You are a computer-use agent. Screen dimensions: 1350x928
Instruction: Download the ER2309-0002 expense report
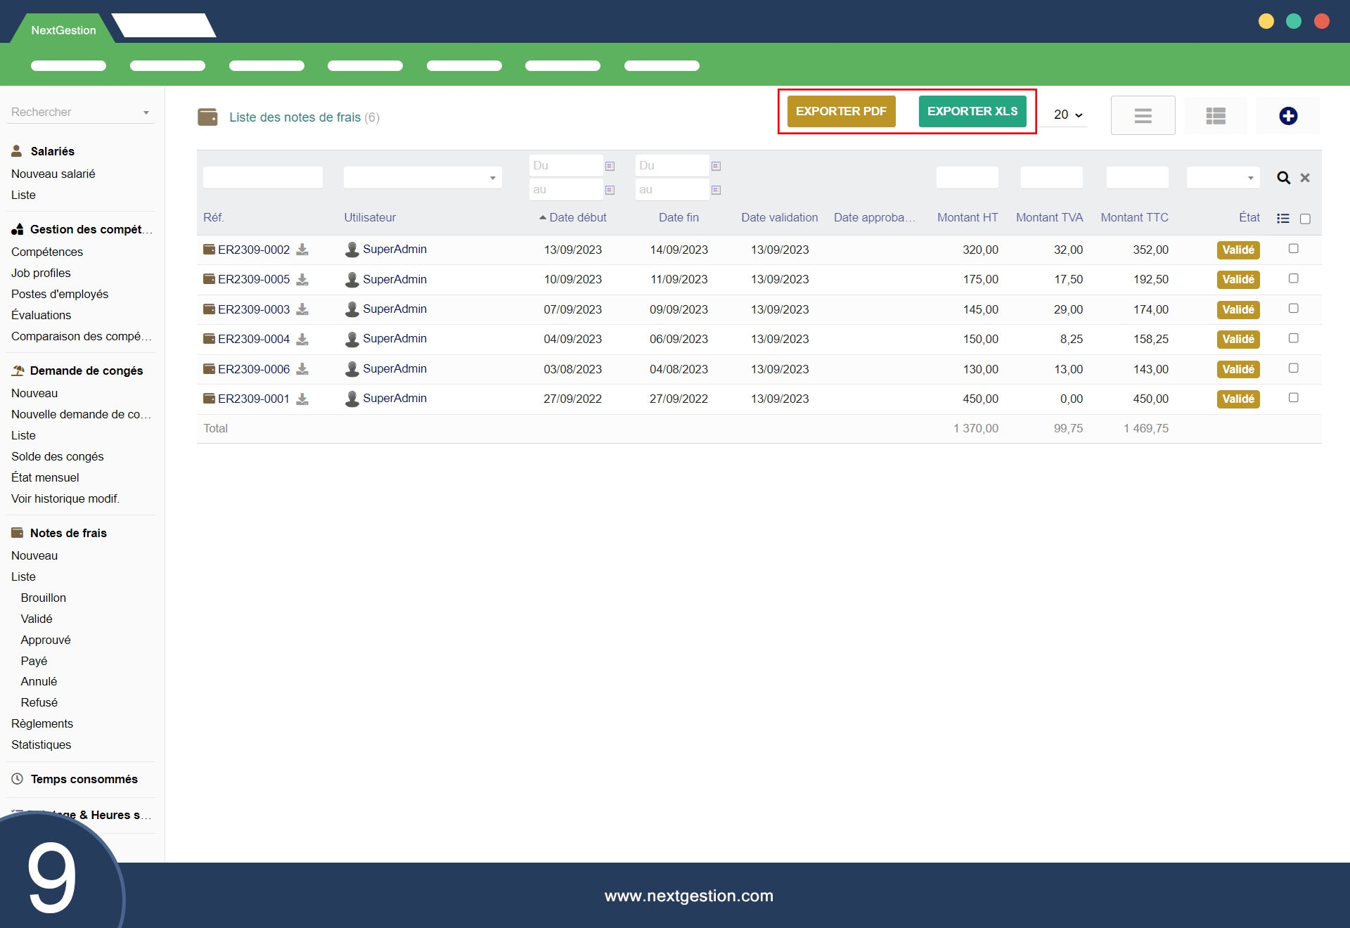click(302, 250)
